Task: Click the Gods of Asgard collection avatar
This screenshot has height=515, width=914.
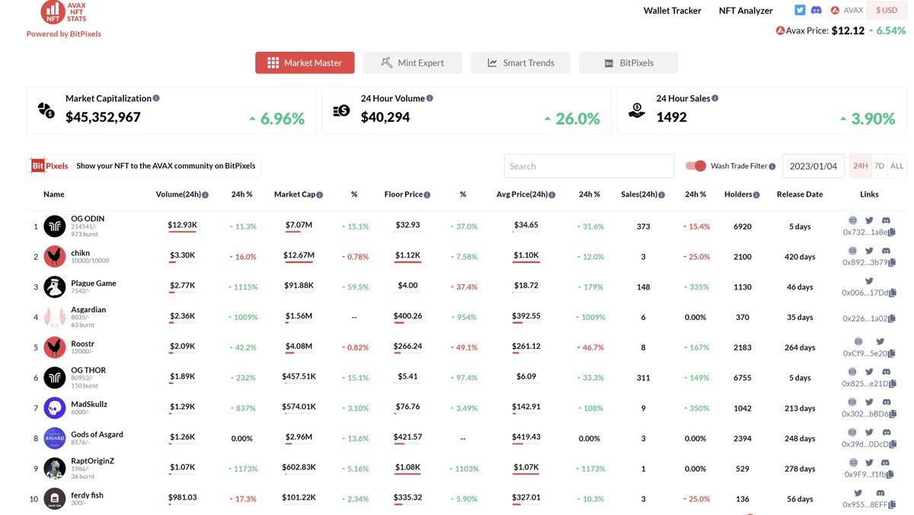Action: (x=55, y=439)
